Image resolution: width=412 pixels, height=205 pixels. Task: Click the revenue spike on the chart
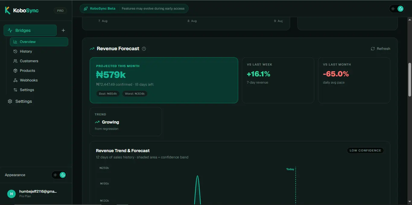197,189
